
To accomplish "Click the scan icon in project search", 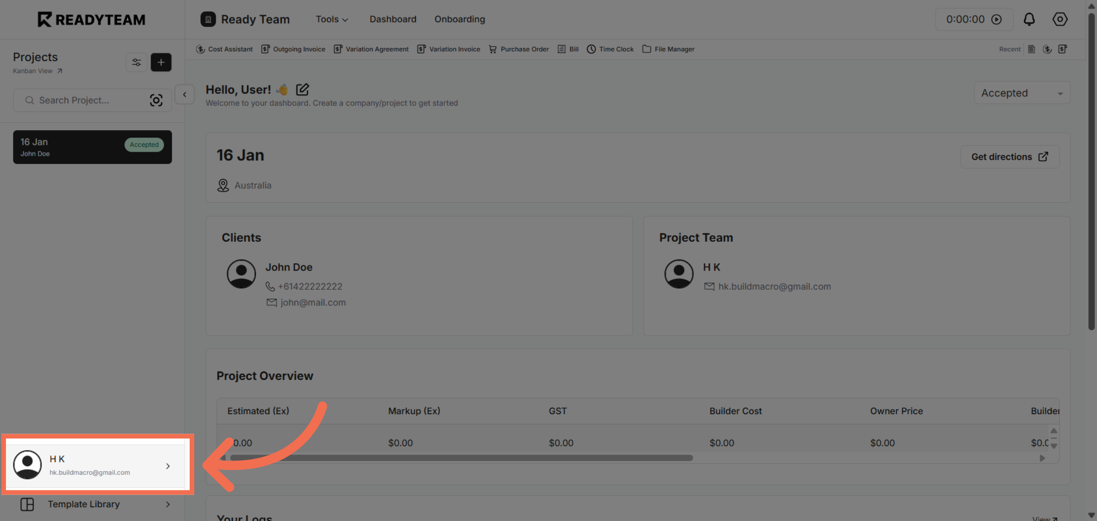I will pyautogui.click(x=156, y=100).
